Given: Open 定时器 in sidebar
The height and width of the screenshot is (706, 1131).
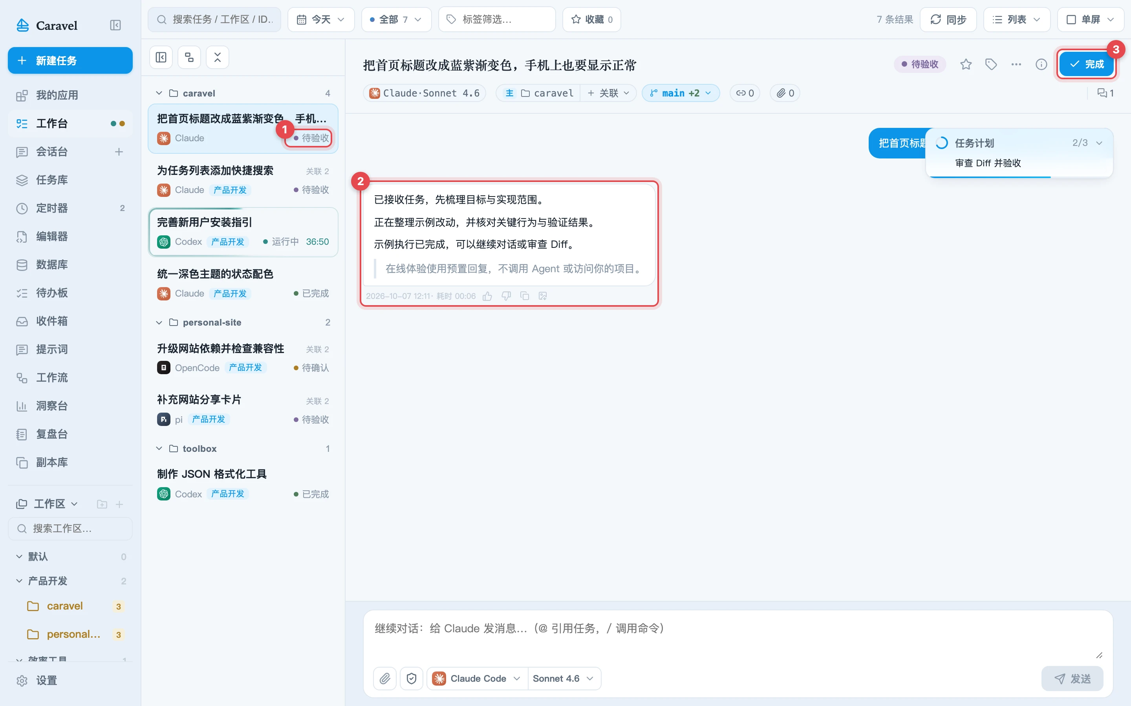Looking at the screenshot, I should pyautogui.click(x=70, y=208).
